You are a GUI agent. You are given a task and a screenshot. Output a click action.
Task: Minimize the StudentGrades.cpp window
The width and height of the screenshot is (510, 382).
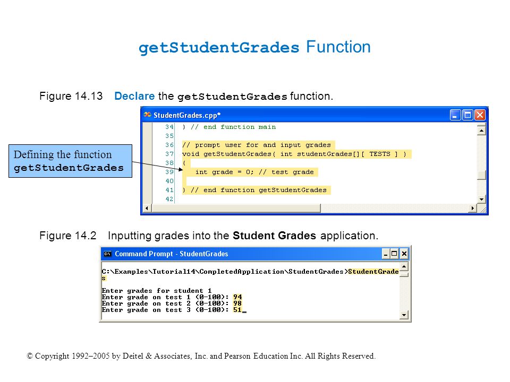coord(455,115)
